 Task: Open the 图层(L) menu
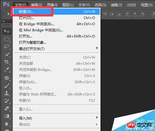68,5
